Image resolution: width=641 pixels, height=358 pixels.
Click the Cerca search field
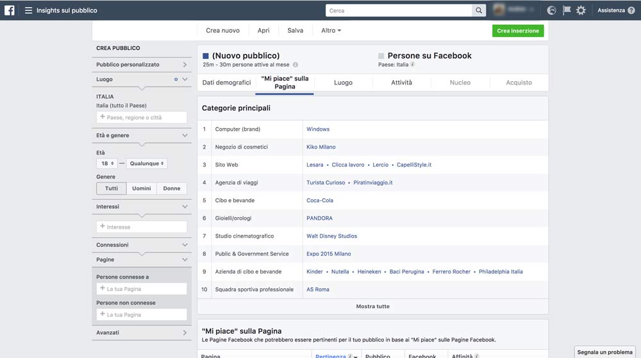pos(399,11)
